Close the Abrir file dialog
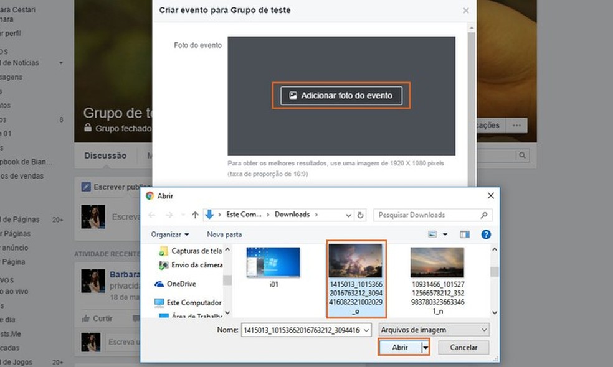 point(491,195)
